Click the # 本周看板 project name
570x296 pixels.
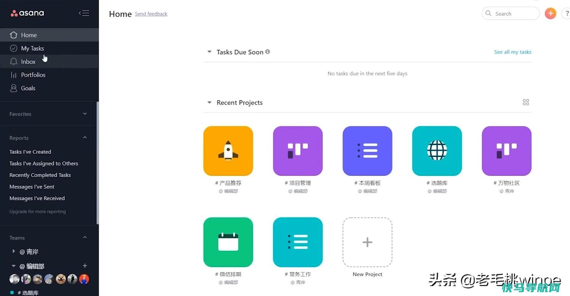(367, 183)
